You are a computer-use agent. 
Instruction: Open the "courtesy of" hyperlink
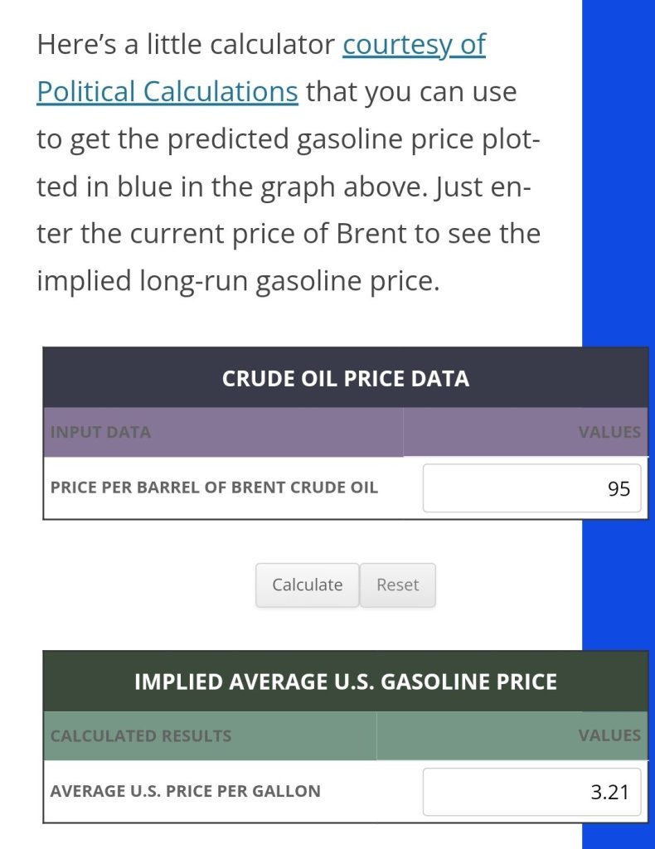[x=414, y=45]
